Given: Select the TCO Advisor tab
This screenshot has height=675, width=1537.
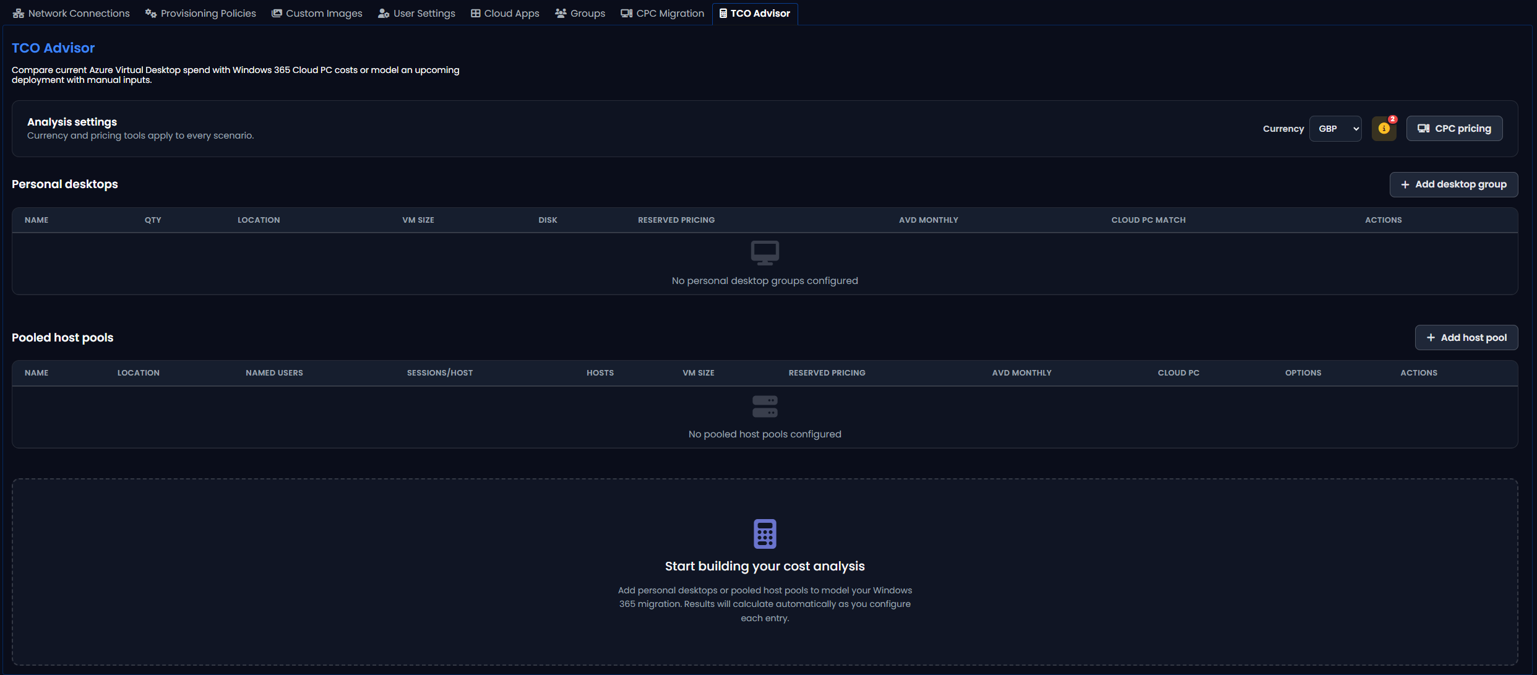Looking at the screenshot, I should tap(754, 13).
